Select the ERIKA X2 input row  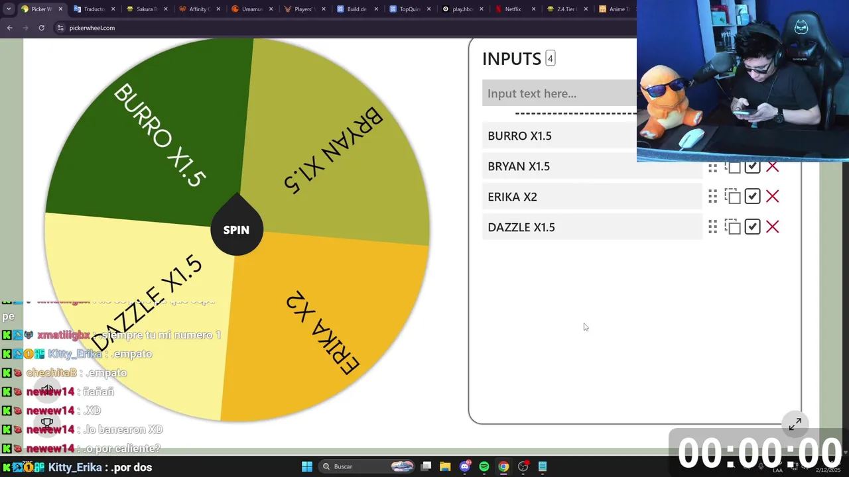pos(592,196)
